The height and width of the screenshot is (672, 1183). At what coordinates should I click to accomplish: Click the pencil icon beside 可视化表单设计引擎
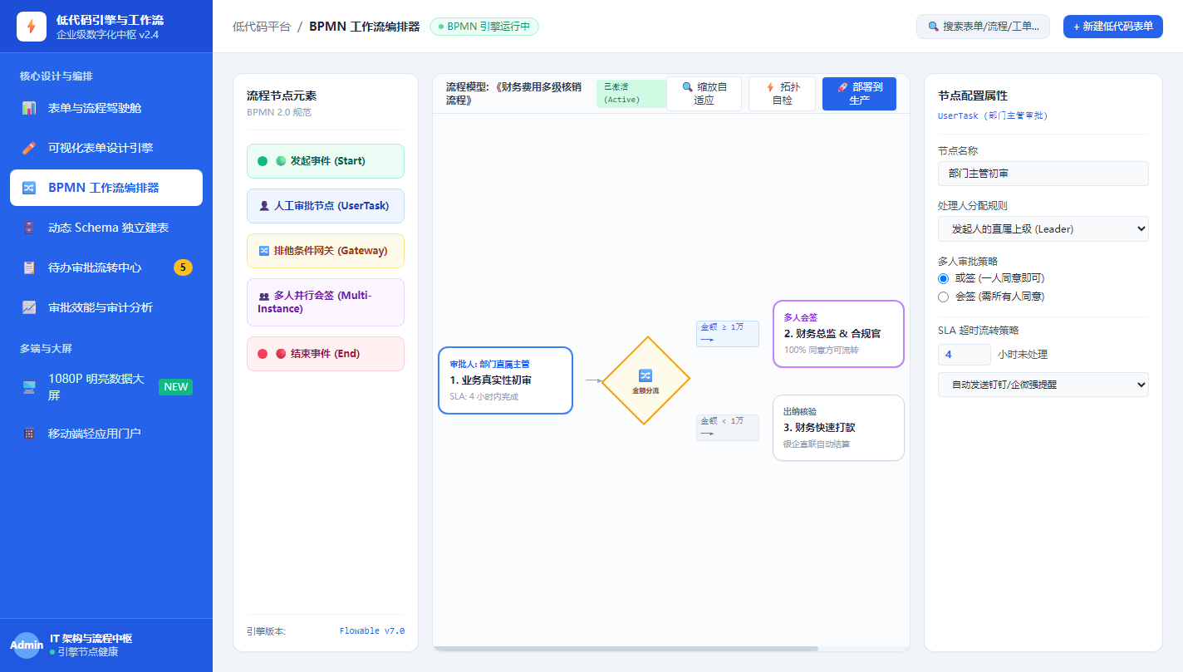click(29, 148)
